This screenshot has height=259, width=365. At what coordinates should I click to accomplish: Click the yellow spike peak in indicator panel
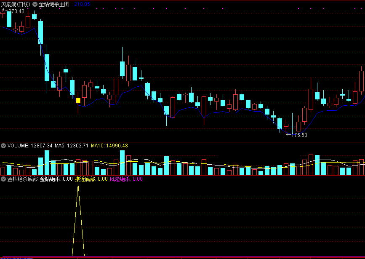click(78, 185)
